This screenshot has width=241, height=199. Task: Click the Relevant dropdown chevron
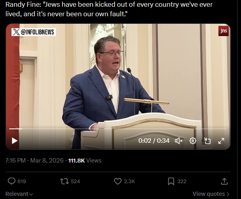[x=31, y=194]
